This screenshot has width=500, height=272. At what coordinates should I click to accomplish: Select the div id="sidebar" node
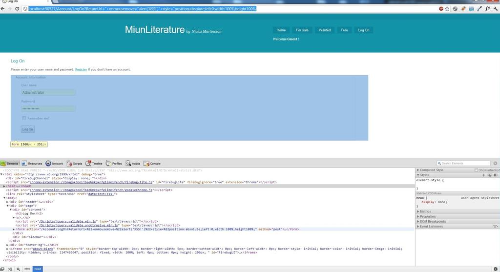(x=35, y=237)
